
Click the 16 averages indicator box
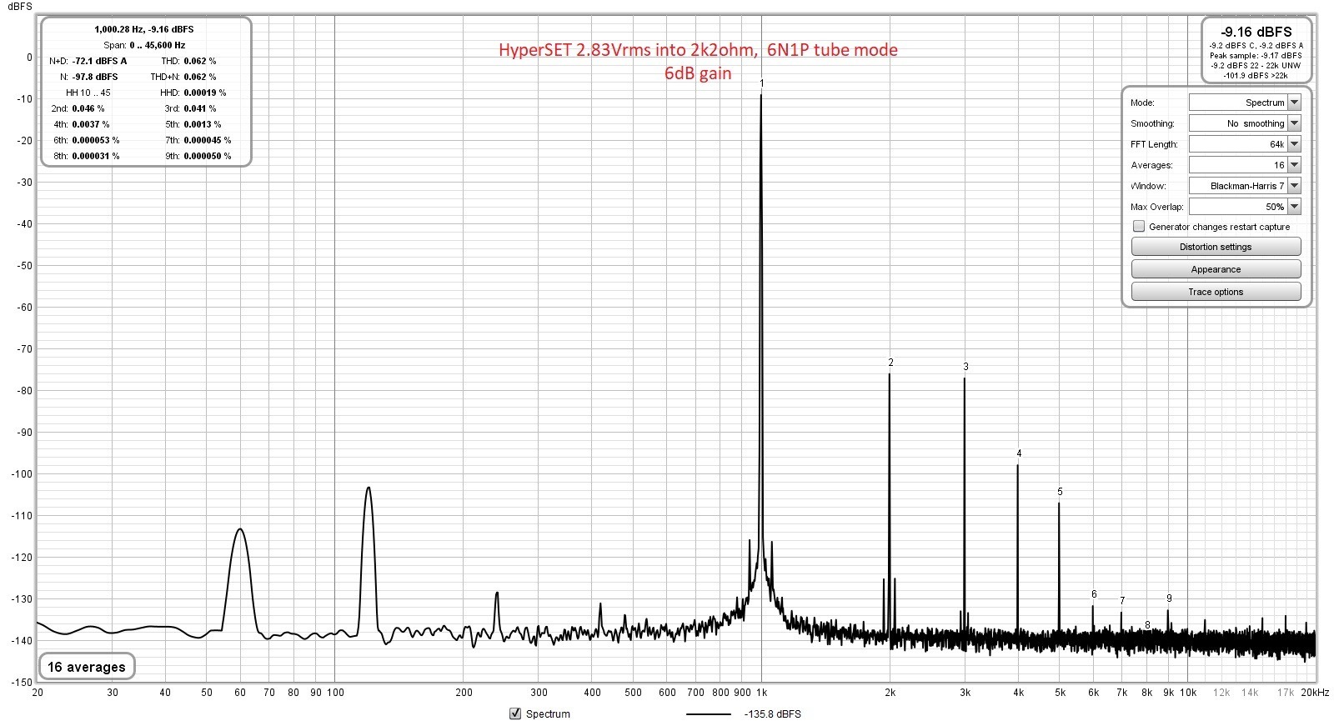pos(87,667)
